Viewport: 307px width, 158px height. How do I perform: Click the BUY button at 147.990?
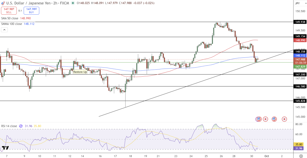(31, 10)
